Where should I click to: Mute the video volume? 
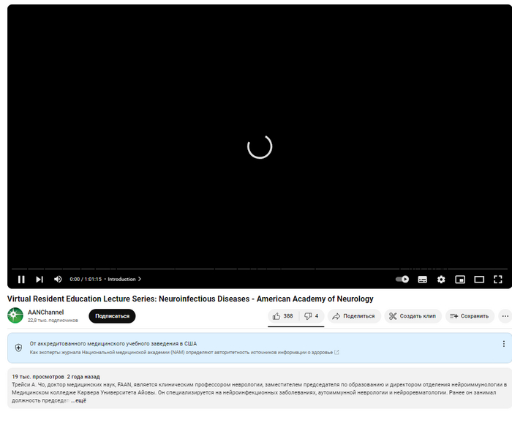[x=58, y=280]
